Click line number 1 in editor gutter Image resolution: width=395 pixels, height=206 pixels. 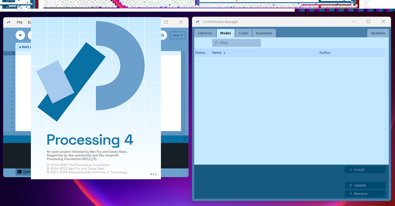point(13,53)
